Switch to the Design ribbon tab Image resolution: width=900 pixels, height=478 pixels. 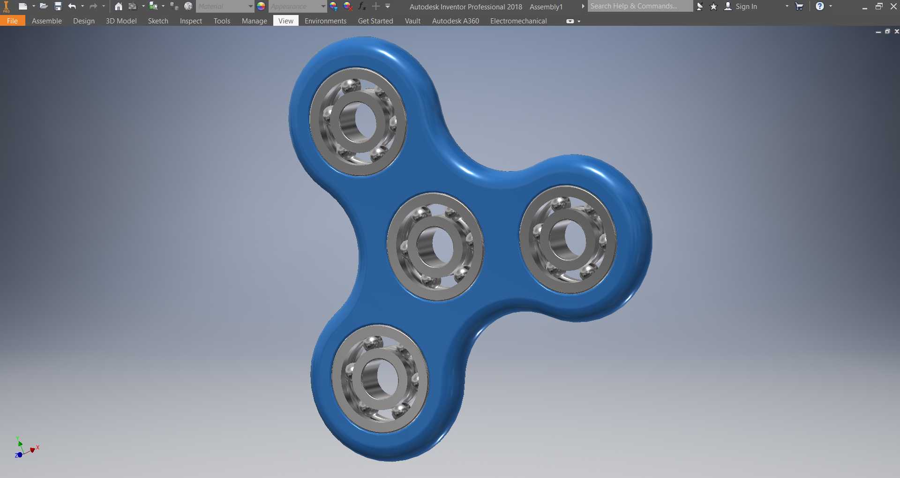(x=84, y=21)
